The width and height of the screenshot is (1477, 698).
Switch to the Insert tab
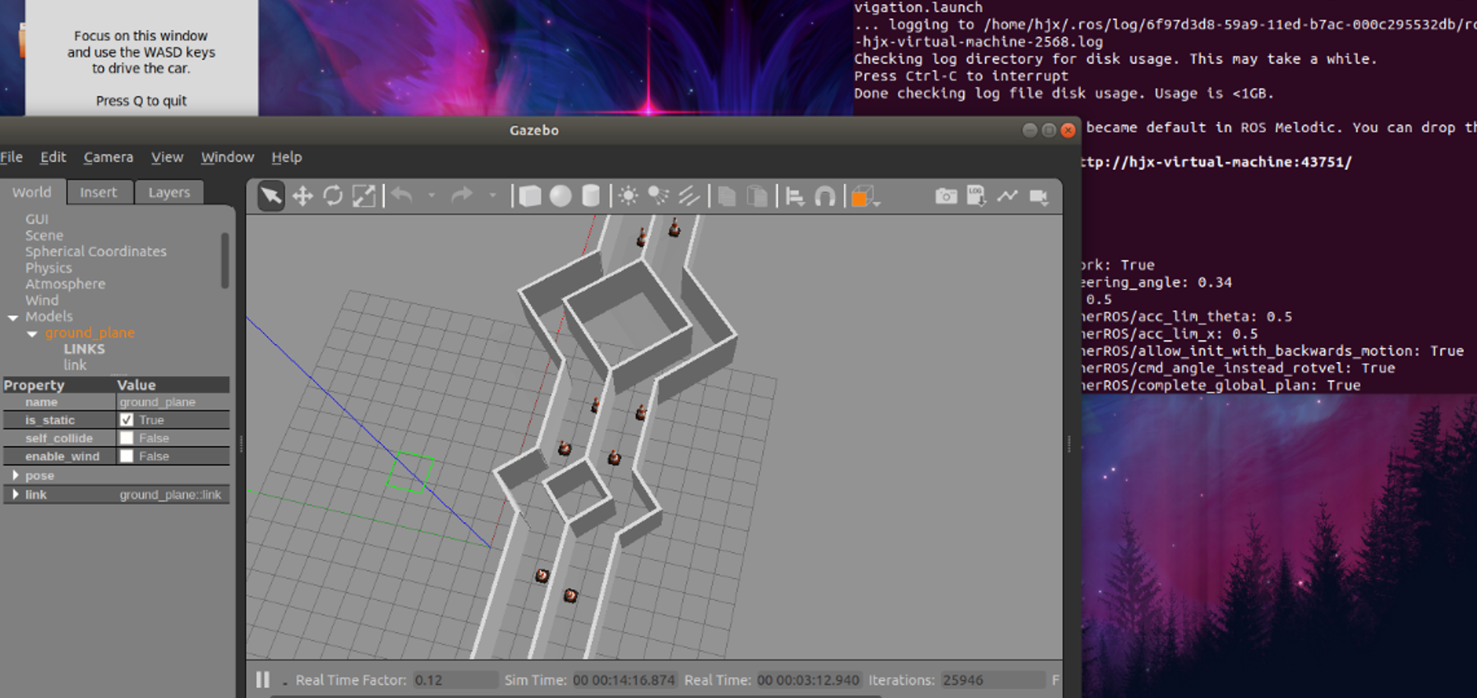99,192
